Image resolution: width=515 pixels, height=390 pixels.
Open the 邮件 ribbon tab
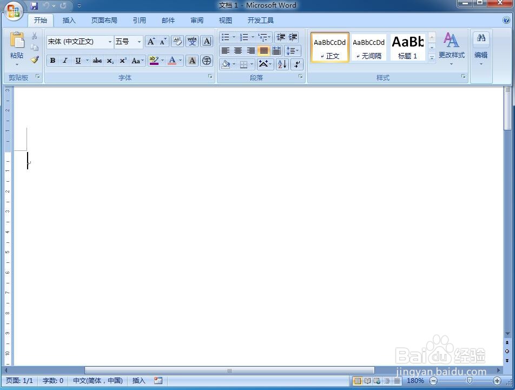168,21
